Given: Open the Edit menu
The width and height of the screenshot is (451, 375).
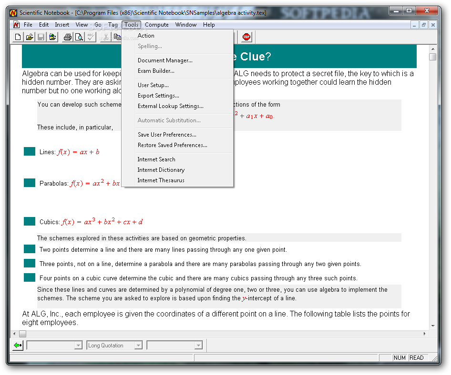Looking at the screenshot, I should [44, 25].
